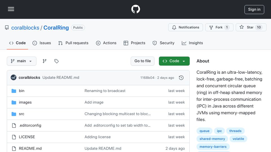The width and height of the screenshot is (271, 152).
Task: Click the README.md file icon
Action: [x=14, y=149]
